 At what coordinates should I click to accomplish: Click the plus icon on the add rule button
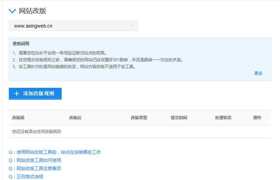17,94
